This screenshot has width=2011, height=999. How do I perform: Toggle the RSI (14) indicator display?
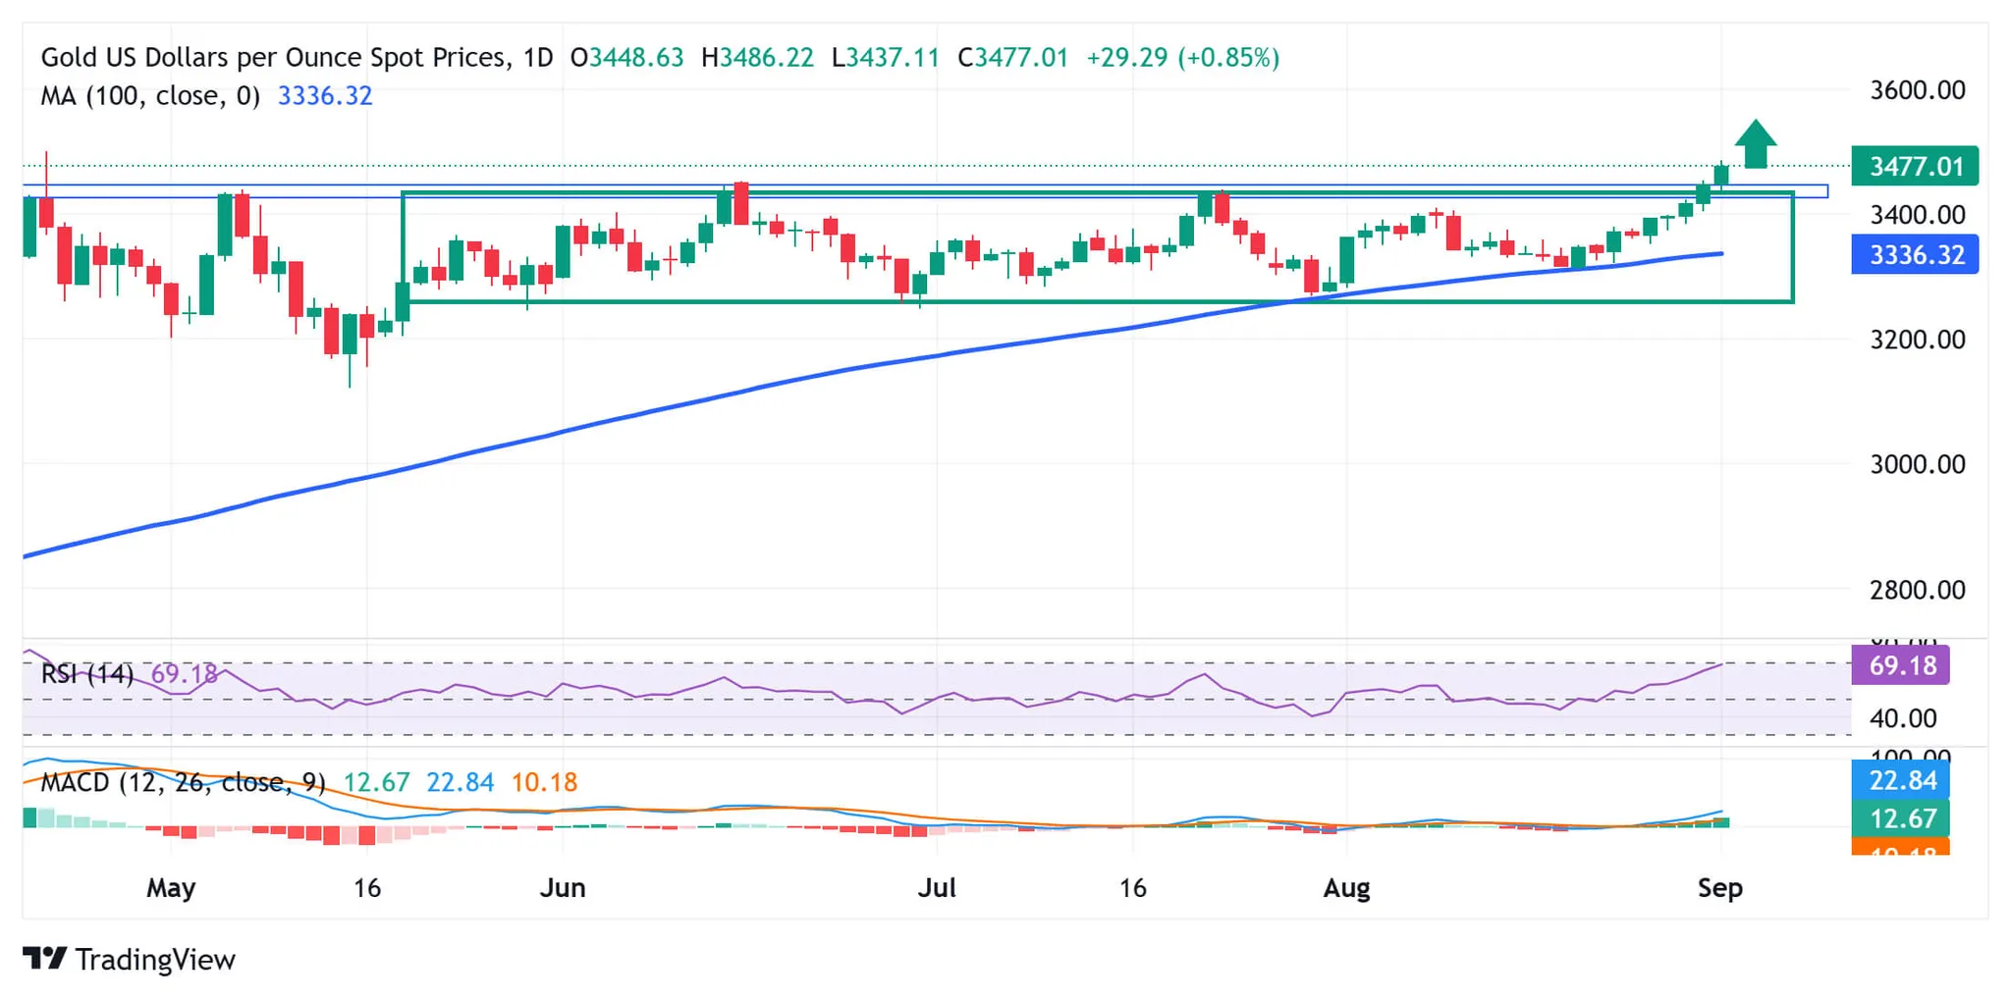coord(88,673)
